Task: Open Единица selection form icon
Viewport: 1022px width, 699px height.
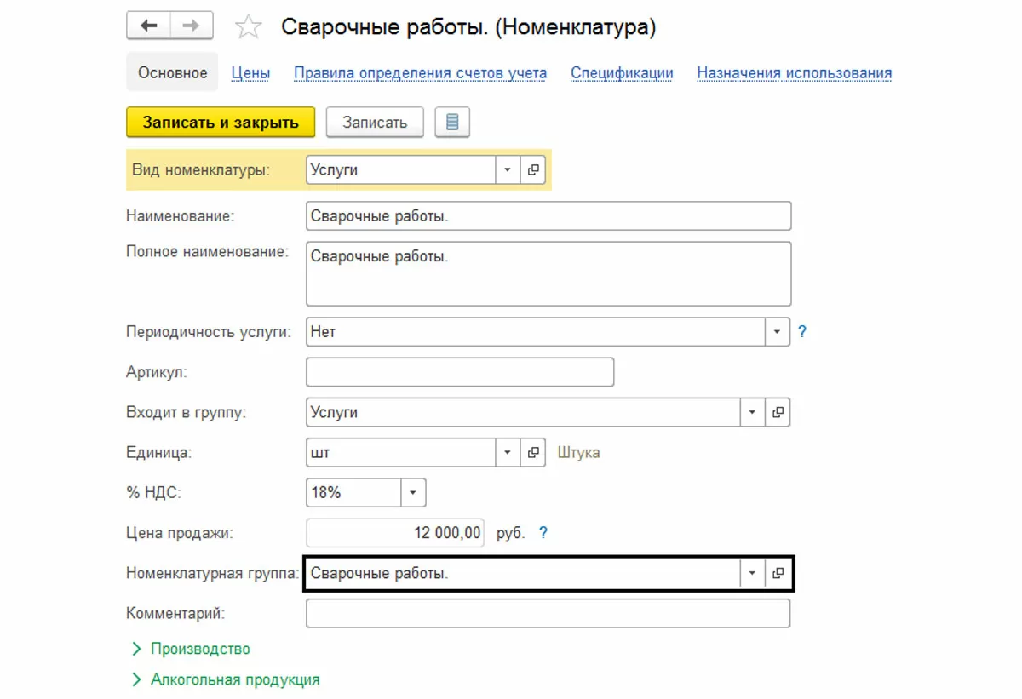Action: (x=533, y=453)
